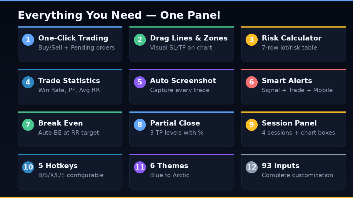Click the blue number 1 badge
The height and width of the screenshot is (198, 353).
tap(28, 40)
